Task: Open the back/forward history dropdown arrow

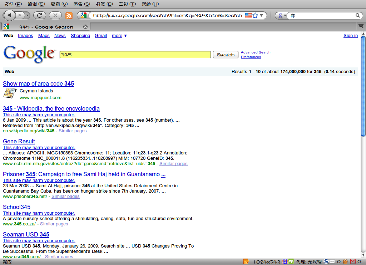Action: pyautogui.click(x=27, y=15)
